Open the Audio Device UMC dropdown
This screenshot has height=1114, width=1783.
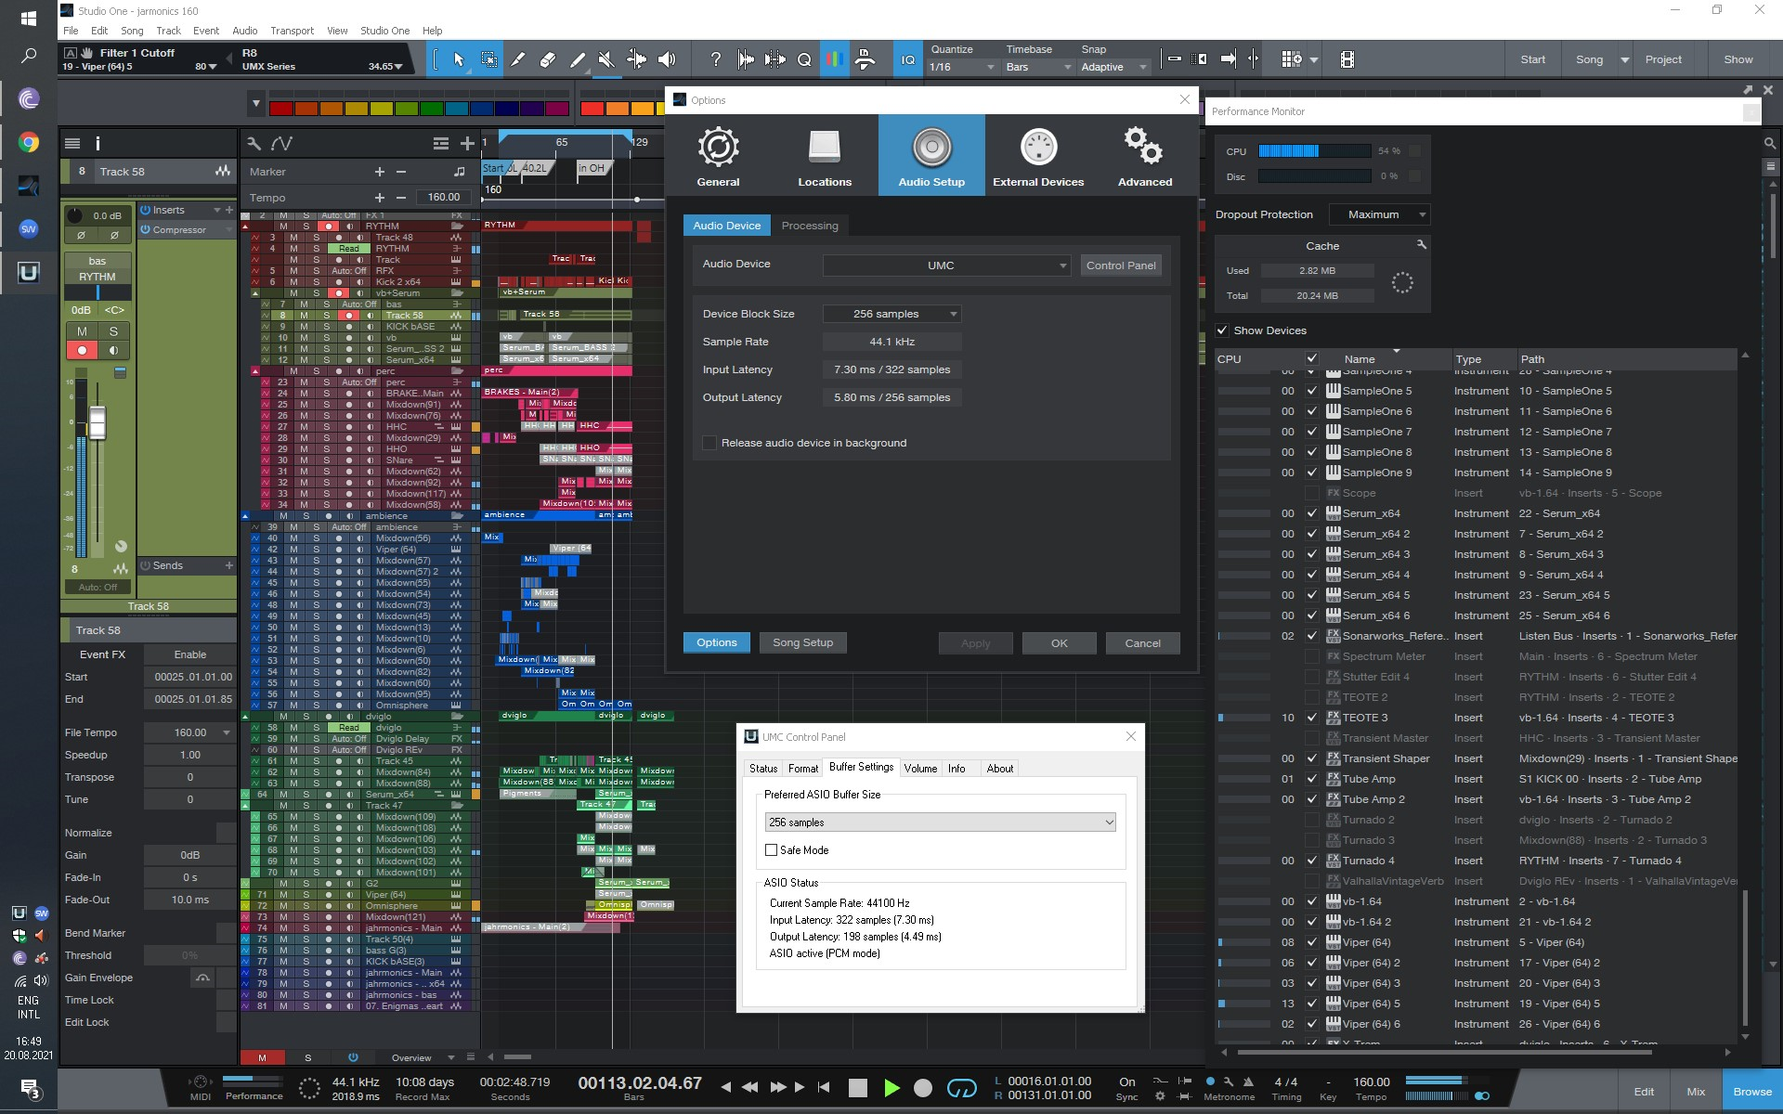tap(946, 266)
